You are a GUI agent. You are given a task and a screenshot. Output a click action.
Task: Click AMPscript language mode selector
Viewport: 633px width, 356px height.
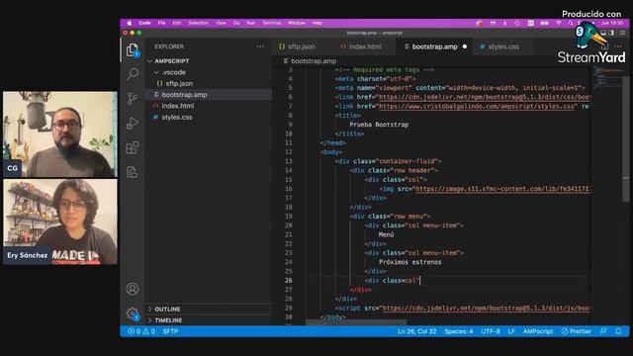point(538,331)
